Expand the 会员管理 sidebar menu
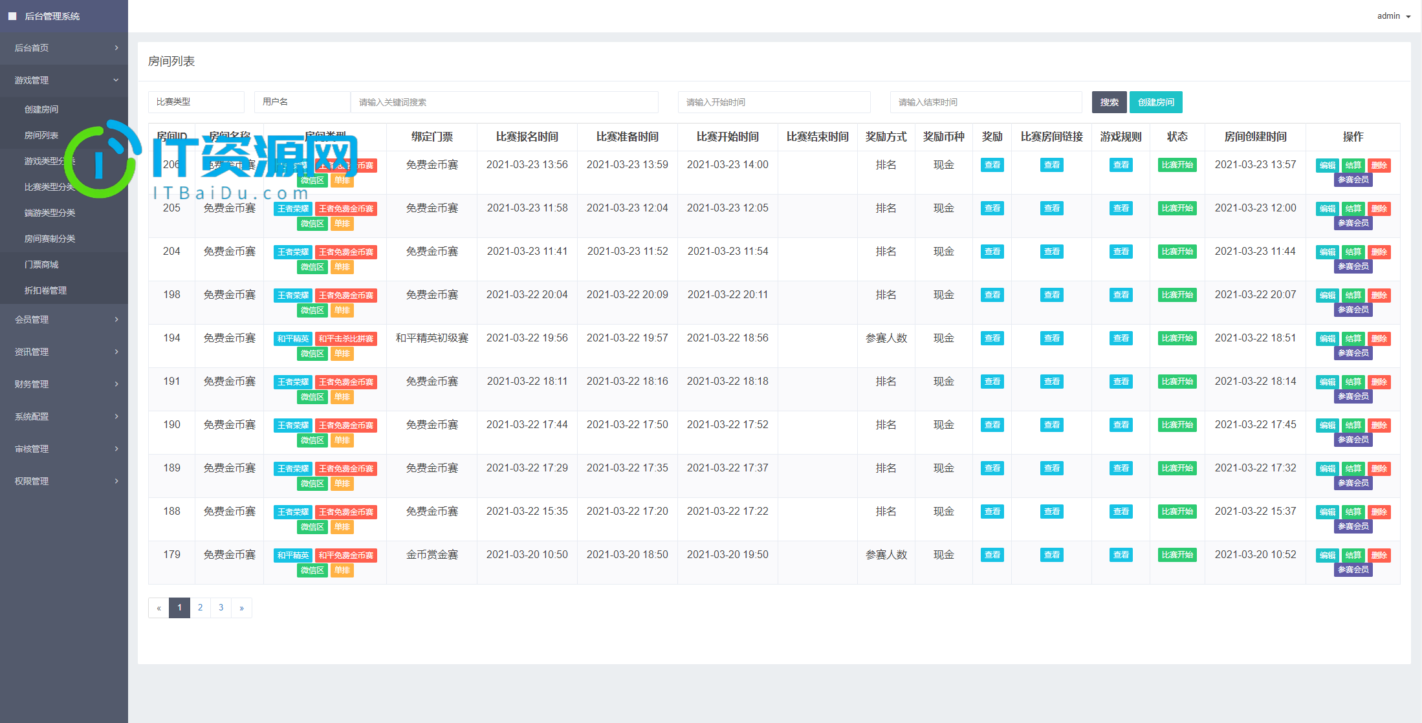Image resolution: width=1422 pixels, height=723 pixels. pos(64,319)
